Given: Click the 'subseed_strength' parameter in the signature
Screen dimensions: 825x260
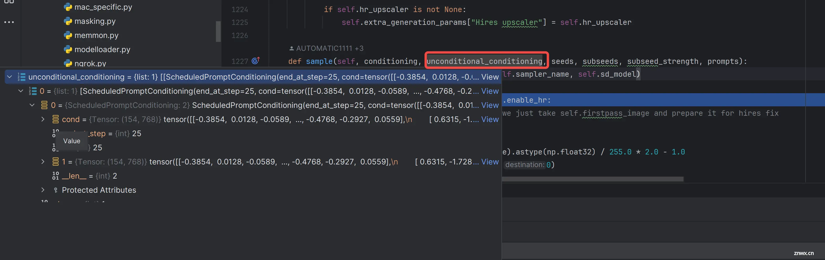Looking at the screenshot, I should coord(662,61).
